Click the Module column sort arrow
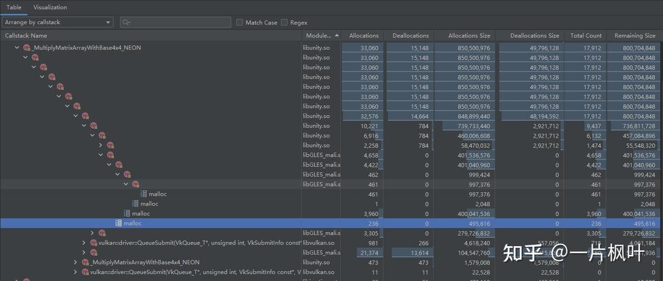This screenshot has height=281, width=663. pyautogui.click(x=337, y=35)
